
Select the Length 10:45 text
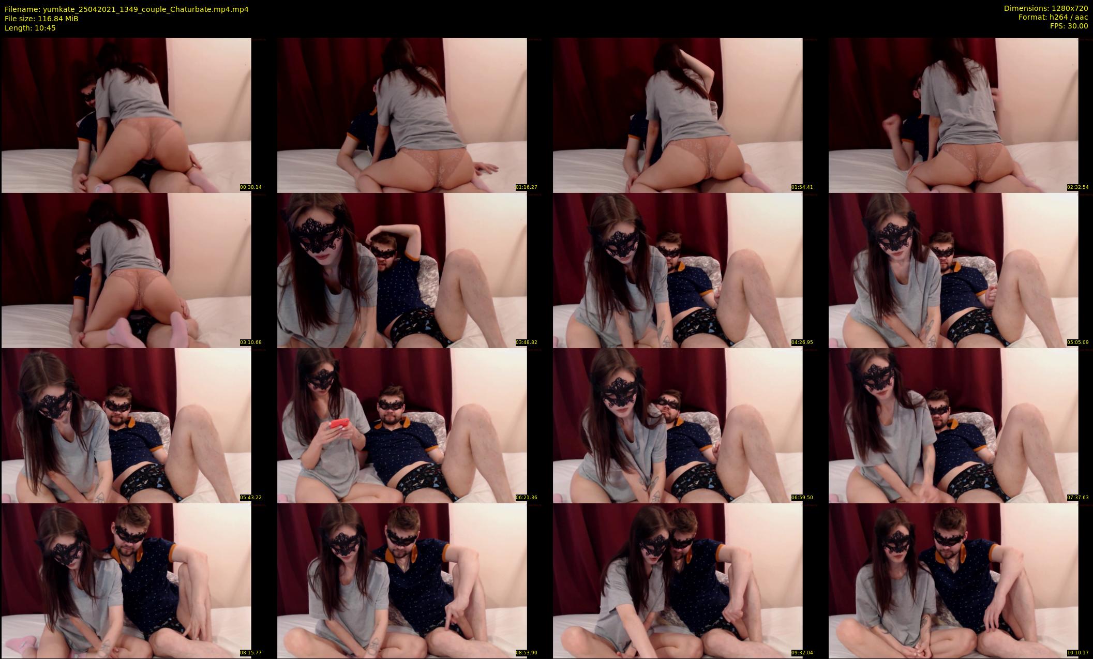pos(30,28)
